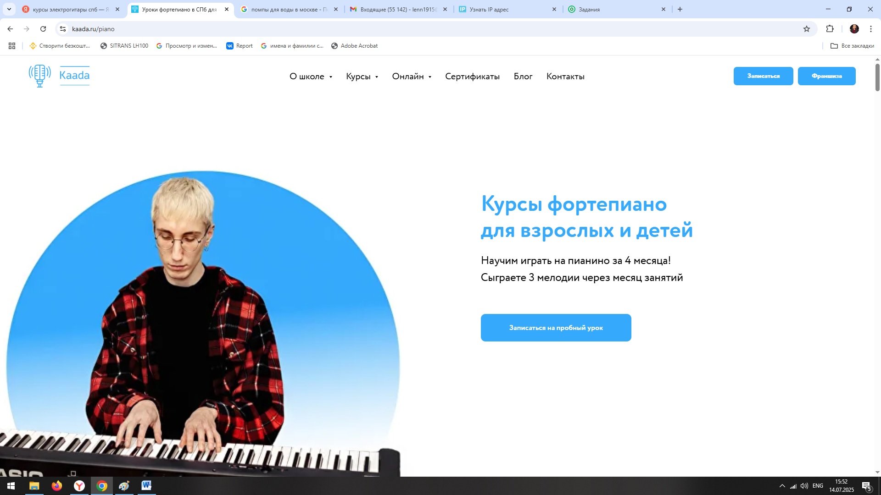View site information icon in address bar
This screenshot has height=495, width=881.
pos(63,29)
